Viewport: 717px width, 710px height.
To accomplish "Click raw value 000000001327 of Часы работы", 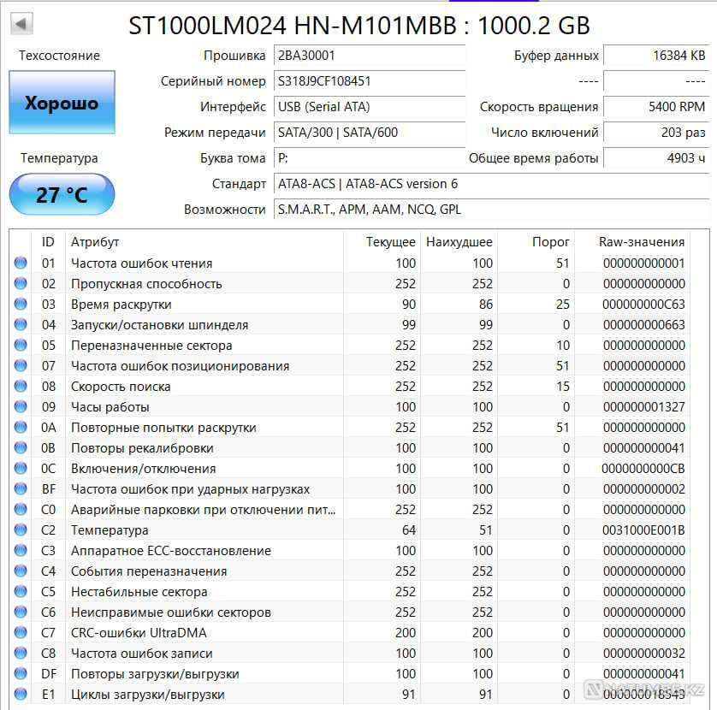I will coord(643,406).
